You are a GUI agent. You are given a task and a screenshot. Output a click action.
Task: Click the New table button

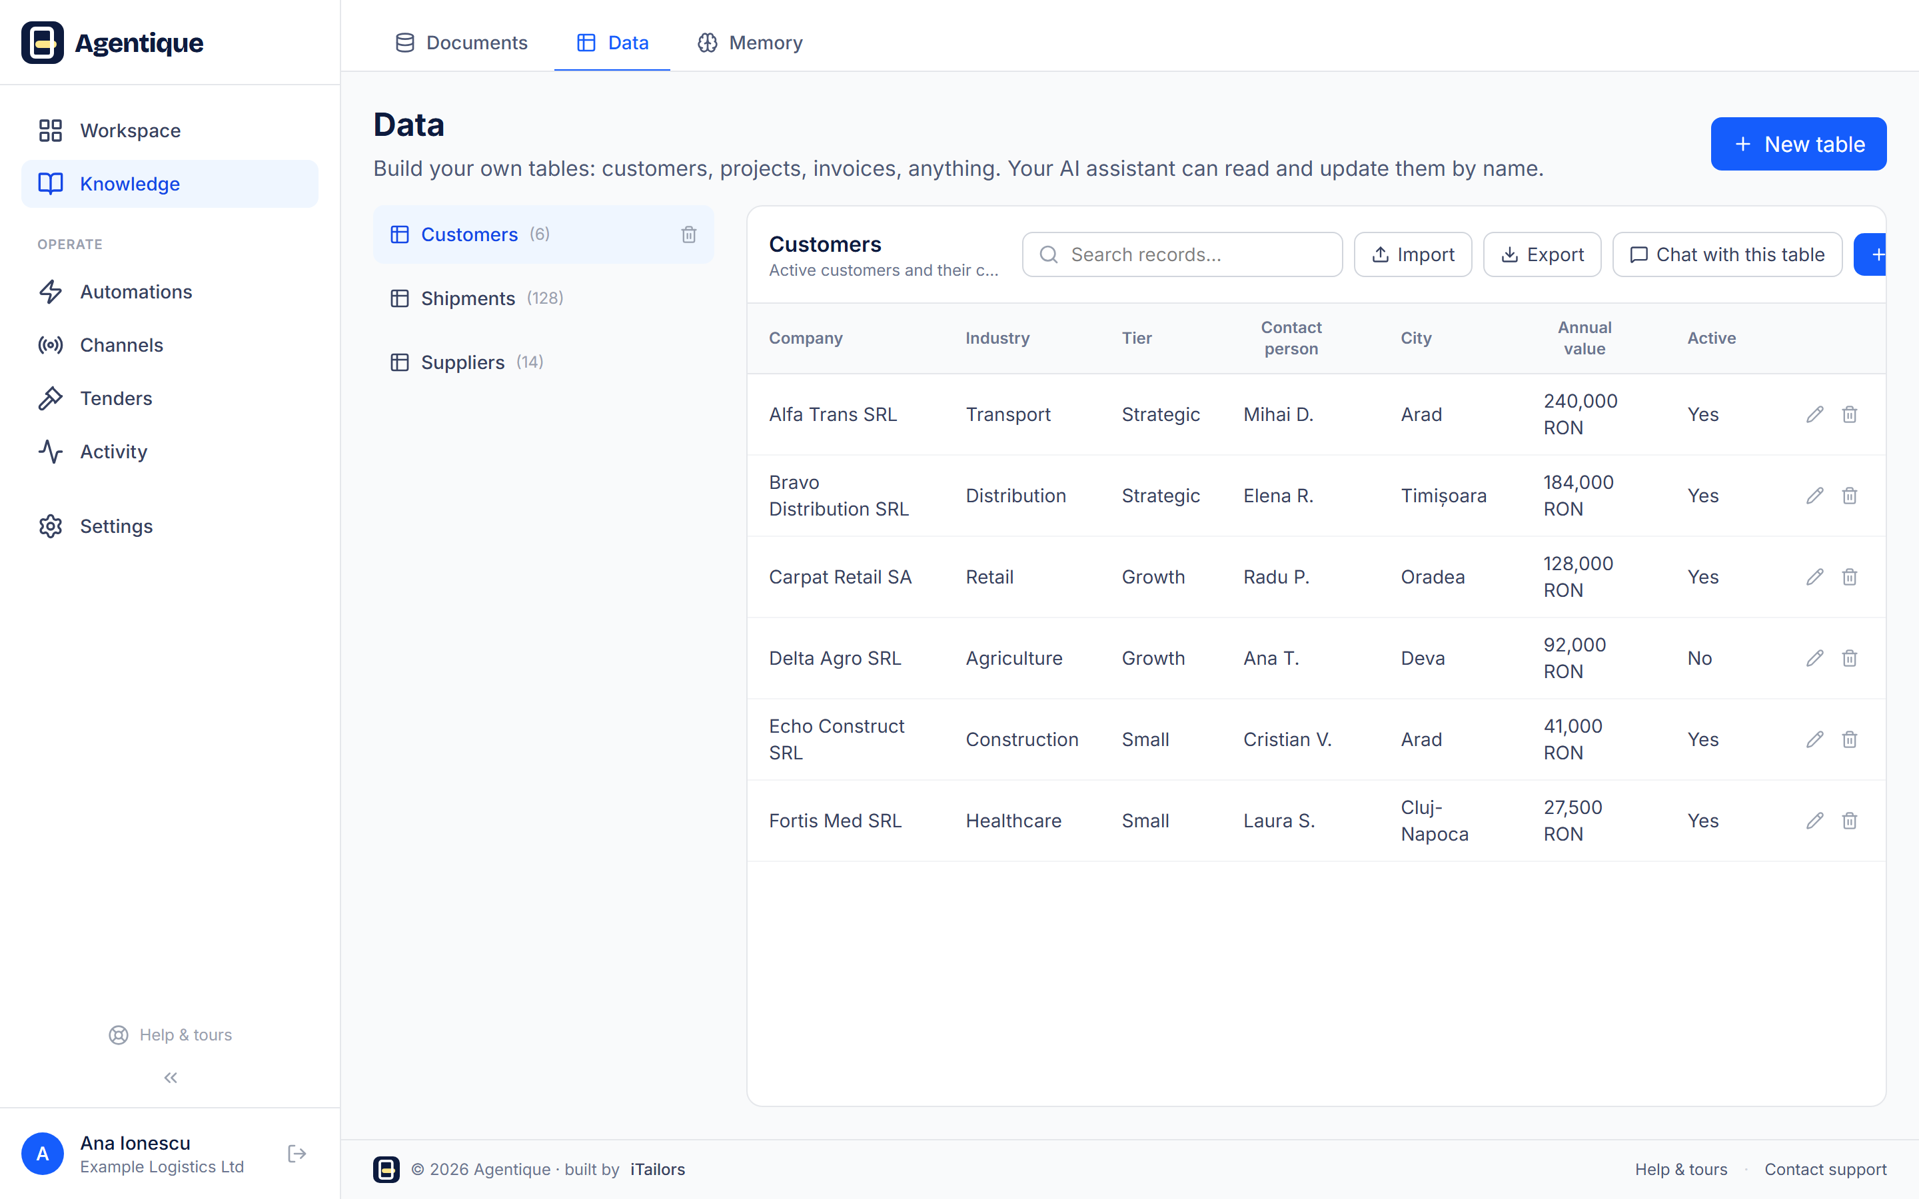click(x=1798, y=143)
